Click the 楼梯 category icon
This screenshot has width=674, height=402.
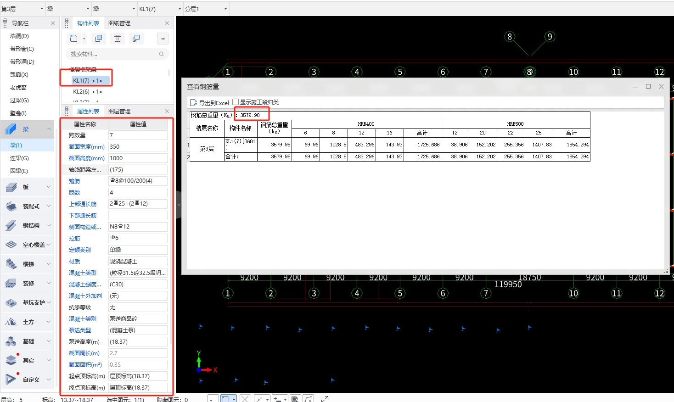(x=11, y=264)
